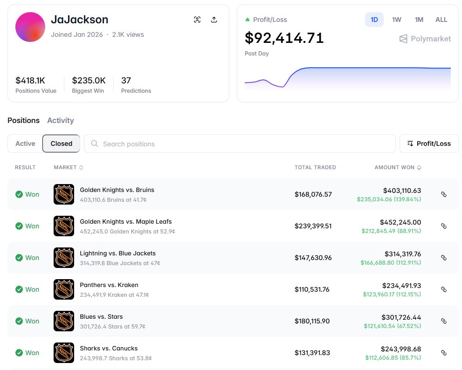This screenshot has height=370, width=462.
Task: Select the Closed positions filter
Action: click(61, 144)
